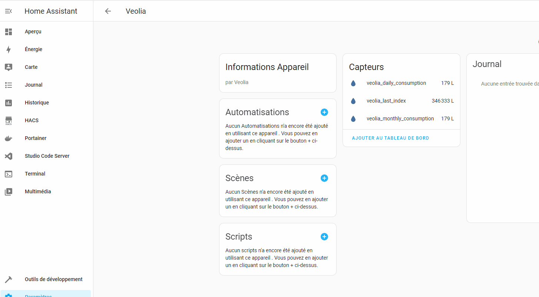This screenshot has height=297, width=539.
Task: Click 'Aucune entrée trouvée' journal message
Action: pyautogui.click(x=510, y=84)
